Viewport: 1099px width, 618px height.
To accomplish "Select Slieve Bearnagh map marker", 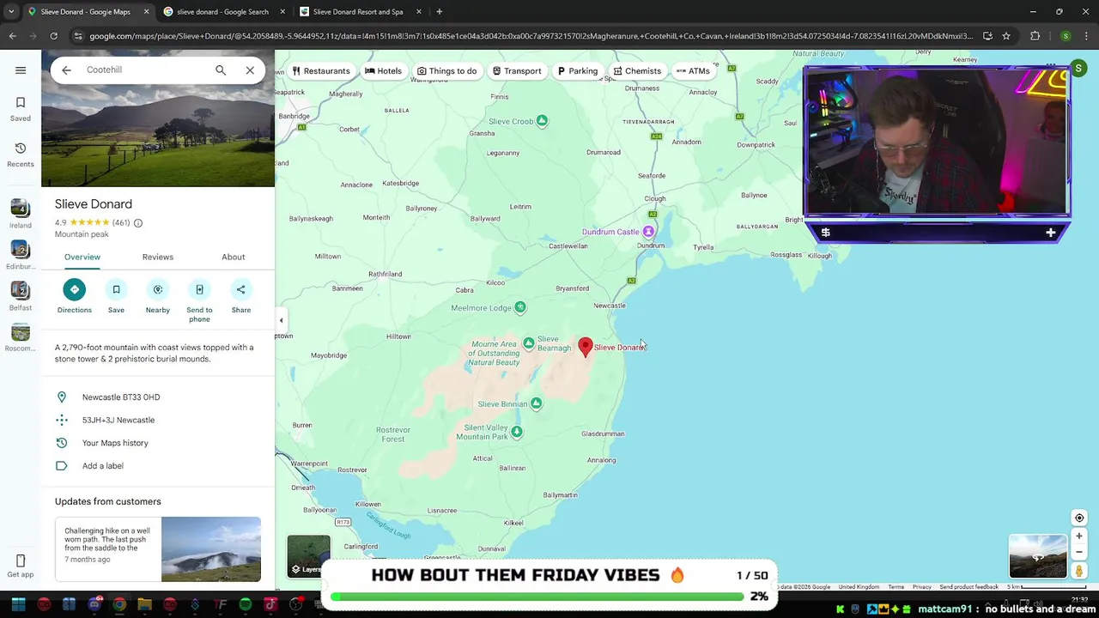I will 529,343.
